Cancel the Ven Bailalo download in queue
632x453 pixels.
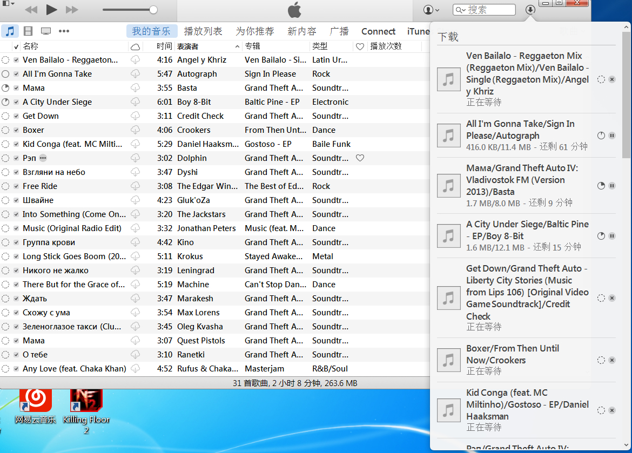click(x=612, y=79)
